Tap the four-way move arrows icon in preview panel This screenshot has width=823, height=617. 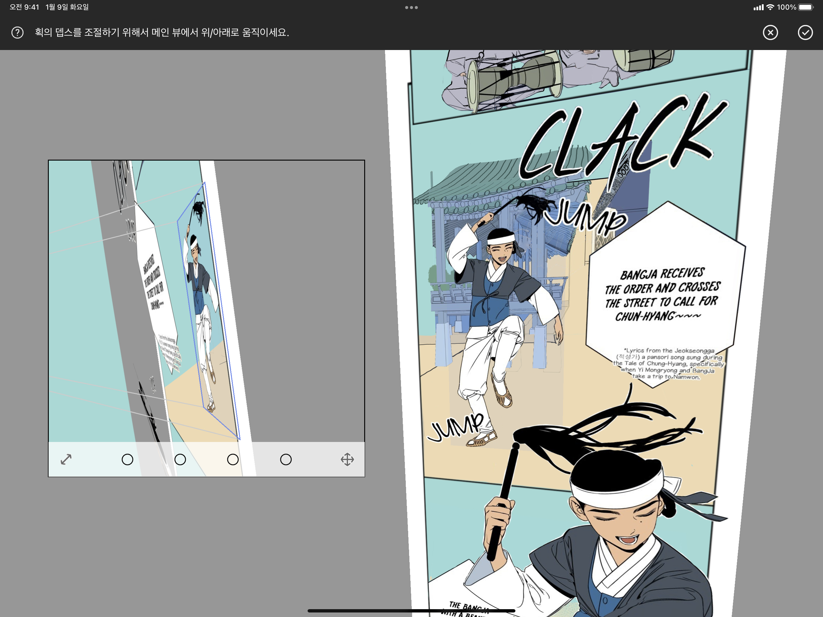point(347,459)
